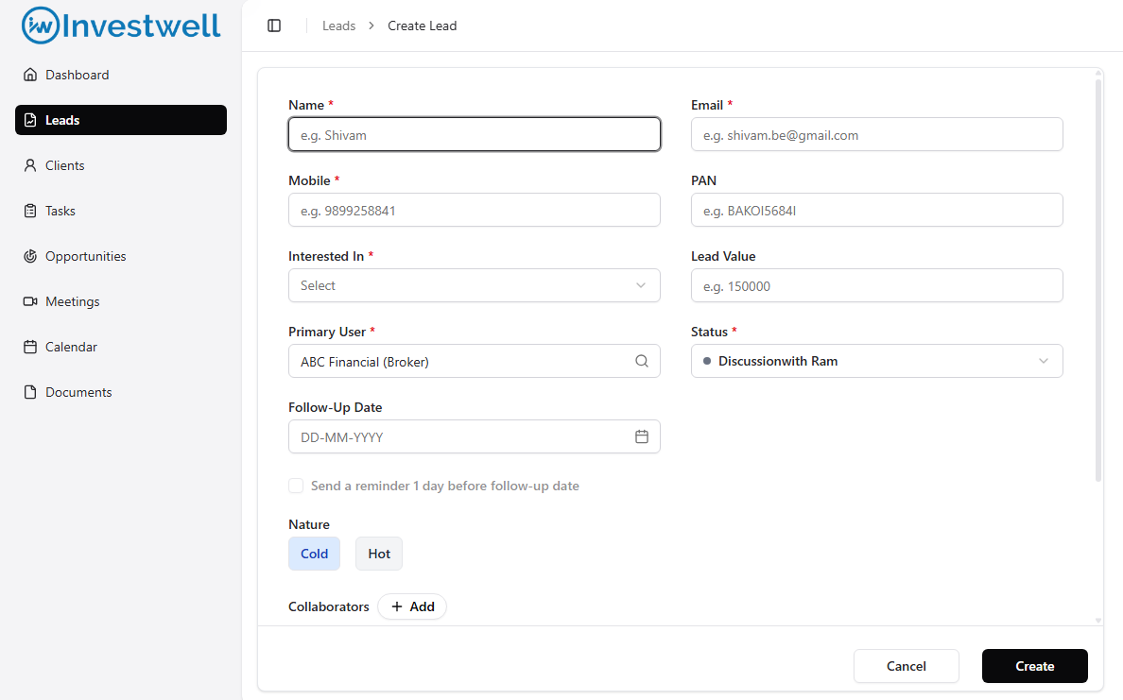The image size is (1123, 700).
Task: Click the Lead Value label
Action: click(x=723, y=256)
